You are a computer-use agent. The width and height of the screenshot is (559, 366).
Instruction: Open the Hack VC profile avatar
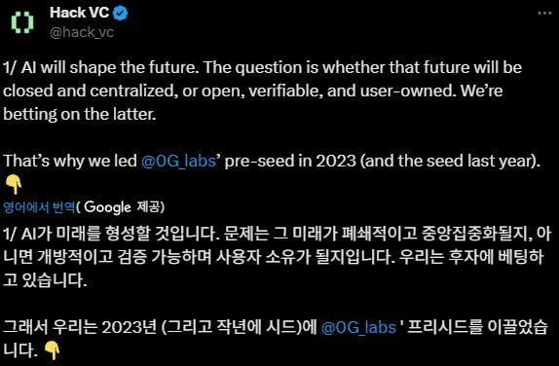click(x=22, y=22)
